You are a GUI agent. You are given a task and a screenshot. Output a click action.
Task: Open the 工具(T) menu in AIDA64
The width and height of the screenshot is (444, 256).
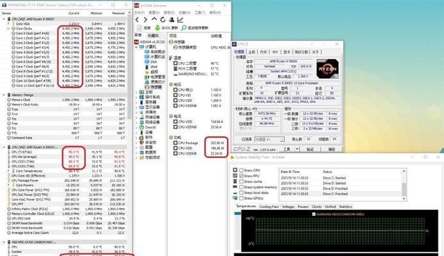click(x=200, y=12)
